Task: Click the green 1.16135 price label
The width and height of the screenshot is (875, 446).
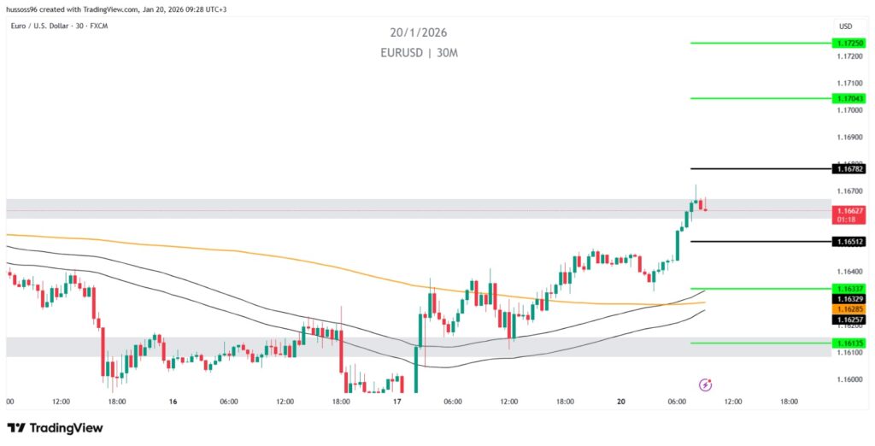Action: click(x=849, y=343)
